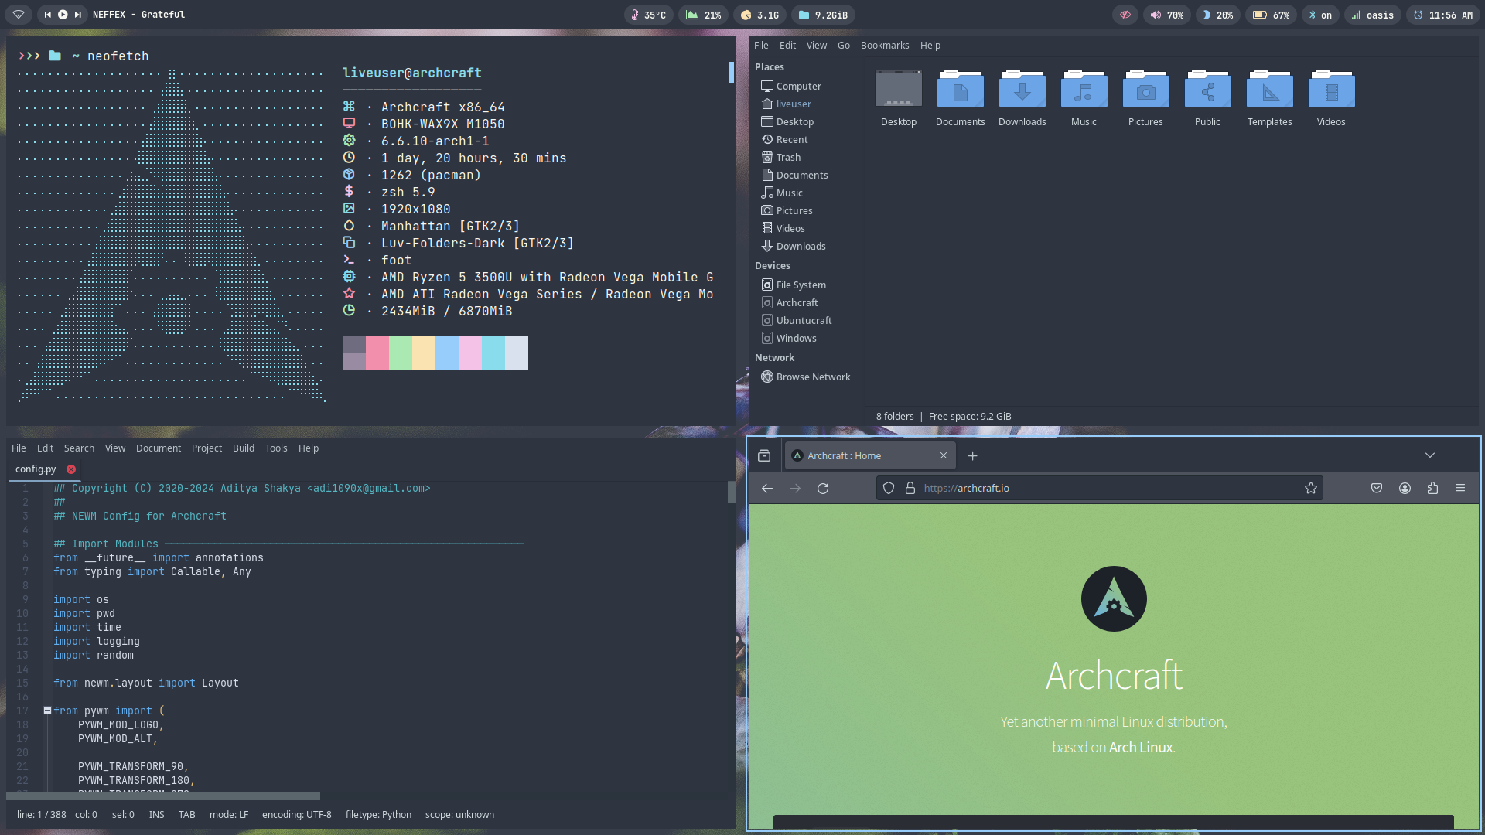Viewport: 1485px width, 835px height.
Task: Bookmark page with star icon
Action: coord(1311,489)
